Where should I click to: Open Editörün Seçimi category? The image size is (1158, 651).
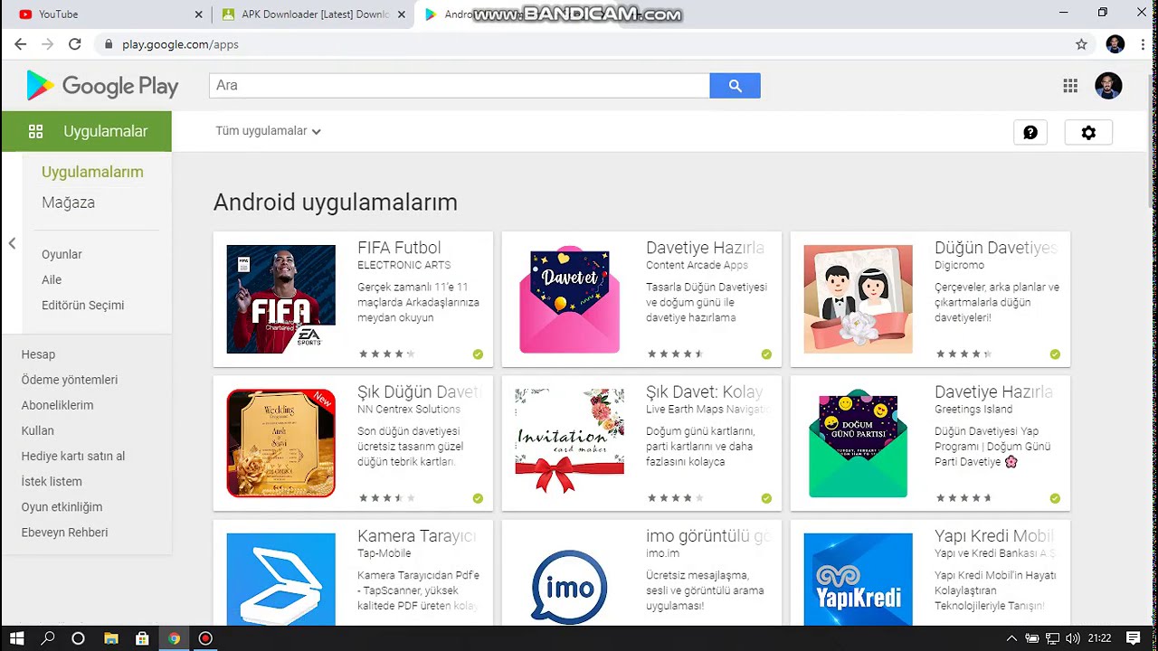coord(82,305)
